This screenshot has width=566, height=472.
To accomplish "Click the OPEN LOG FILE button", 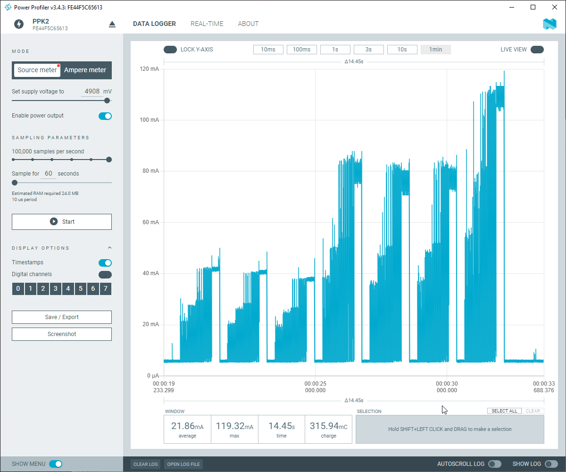I will [x=183, y=464].
